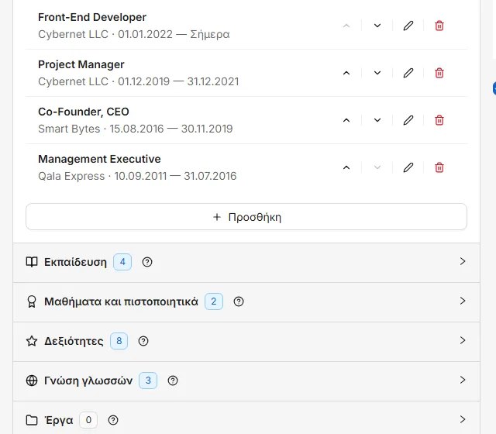Move Project Manager entry up
The height and width of the screenshot is (434, 496).
[346, 73]
